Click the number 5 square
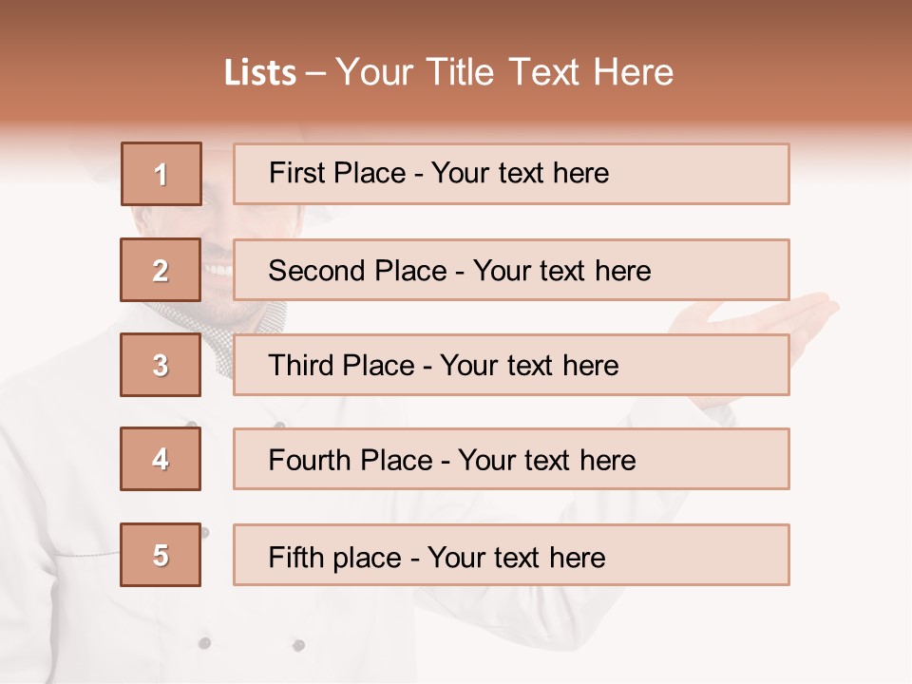The width and height of the screenshot is (912, 684). pyautogui.click(x=161, y=555)
